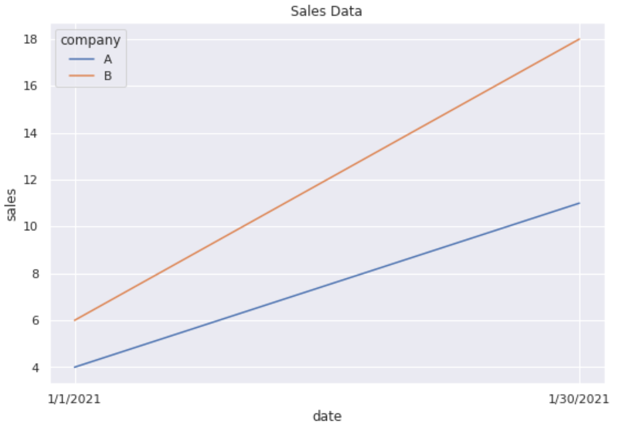The width and height of the screenshot is (618, 431).
Task: Click the 1/30/2021 x-axis tick label
Action: coord(580,399)
